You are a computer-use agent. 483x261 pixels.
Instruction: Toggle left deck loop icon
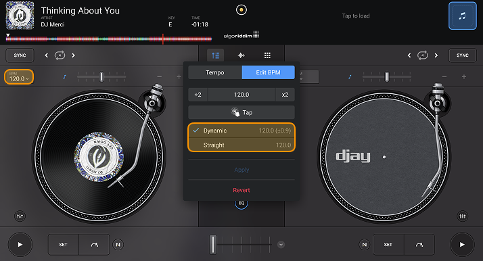(x=60, y=55)
